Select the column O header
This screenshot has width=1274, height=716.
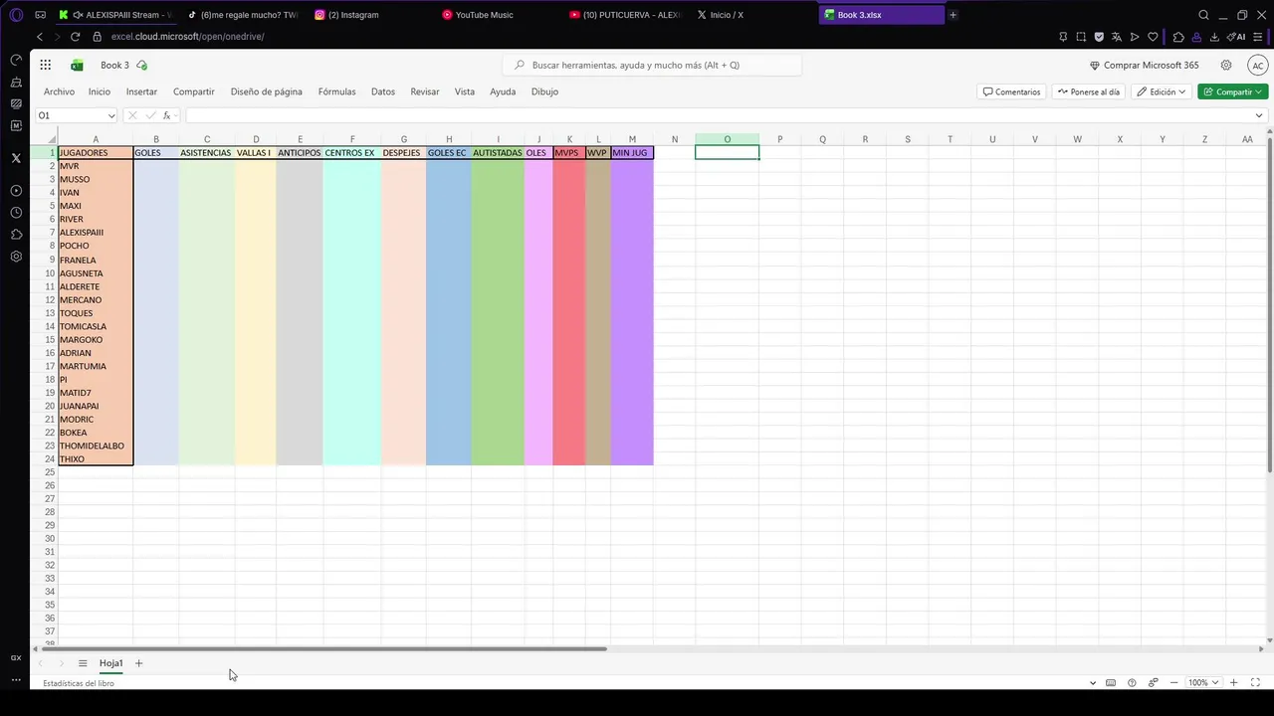(x=727, y=139)
